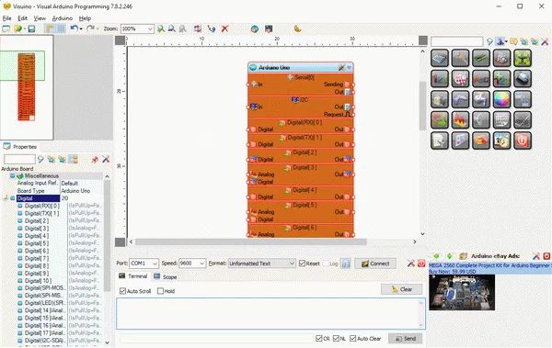Click the Properties panel tab
Viewport: 552px width, 348px height.
[20, 147]
